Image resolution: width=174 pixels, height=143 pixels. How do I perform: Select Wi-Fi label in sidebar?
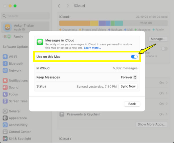coord(13,57)
